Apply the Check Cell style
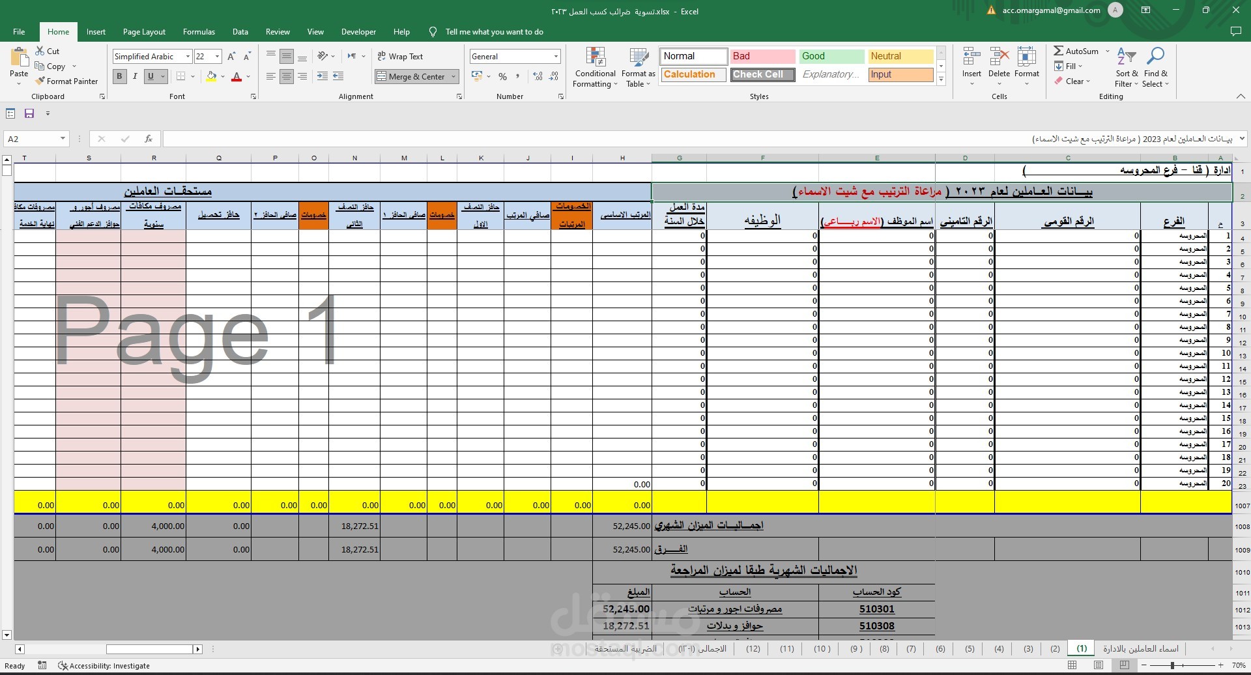Viewport: 1251px width, 675px height. [x=762, y=74]
